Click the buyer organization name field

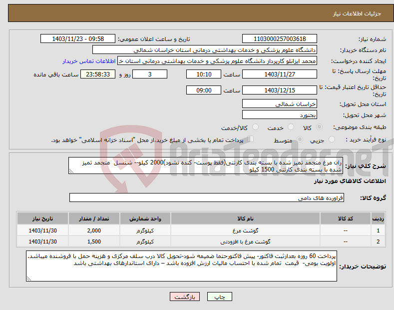click(205, 50)
